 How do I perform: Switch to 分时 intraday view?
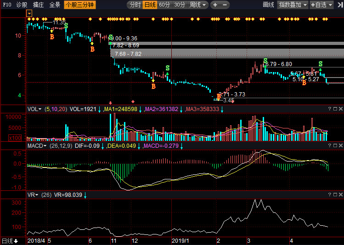(135, 5)
